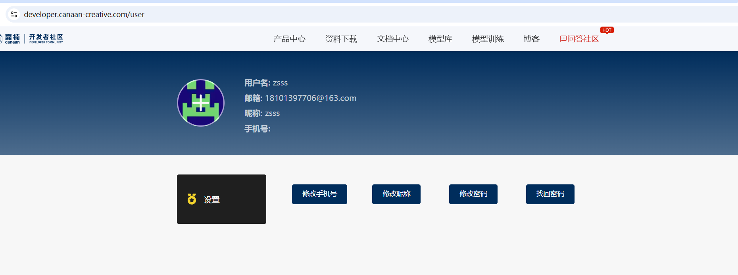738x275 pixels.
Task: Open the 博客 section
Action: click(x=531, y=39)
